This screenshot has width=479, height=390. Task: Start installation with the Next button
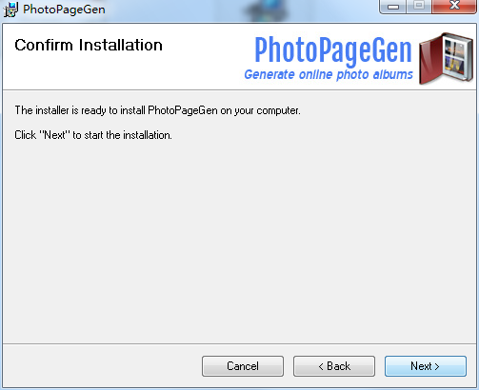pyautogui.click(x=426, y=366)
